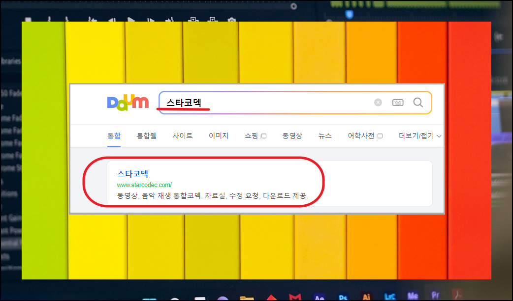Screen dimensions: 513x301
Task: Open Adobe Premiere Pro in background taskbar
Action: click(435, 296)
